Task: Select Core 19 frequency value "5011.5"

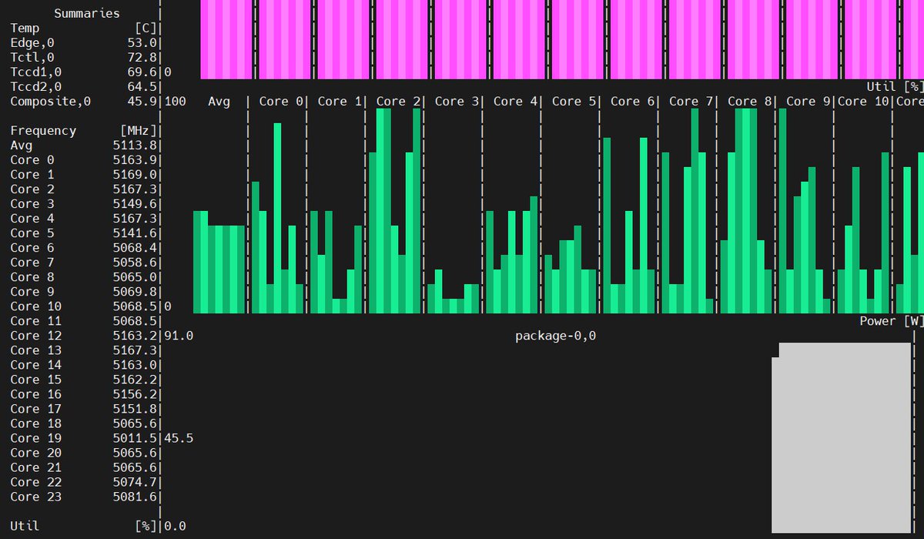Action: click(135, 437)
